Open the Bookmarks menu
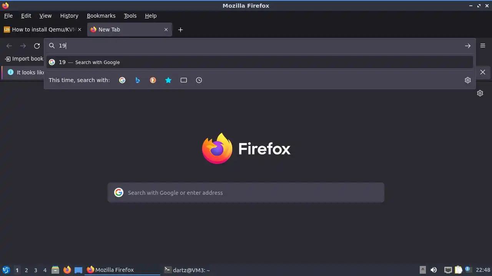Screen dimensions: 492x276 click(101, 16)
